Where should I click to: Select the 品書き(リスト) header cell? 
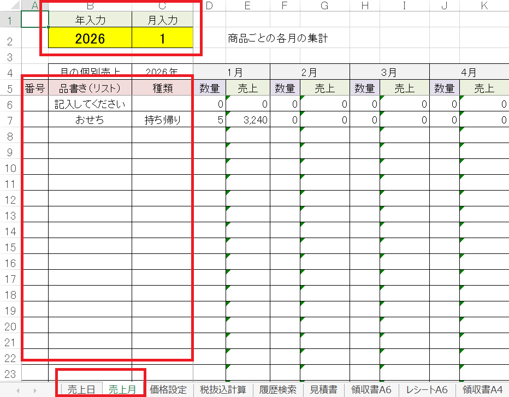click(x=90, y=88)
